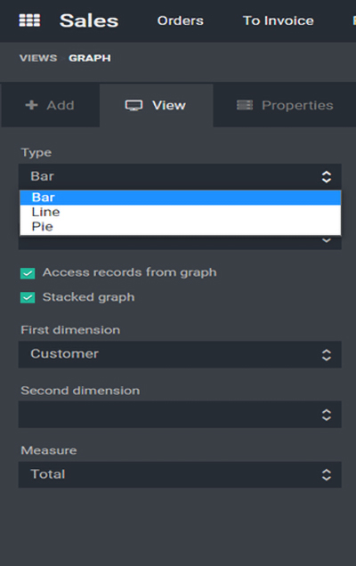Click the Type field's up-down arrows
Viewport: 356px width, 566px height.
coord(327,177)
